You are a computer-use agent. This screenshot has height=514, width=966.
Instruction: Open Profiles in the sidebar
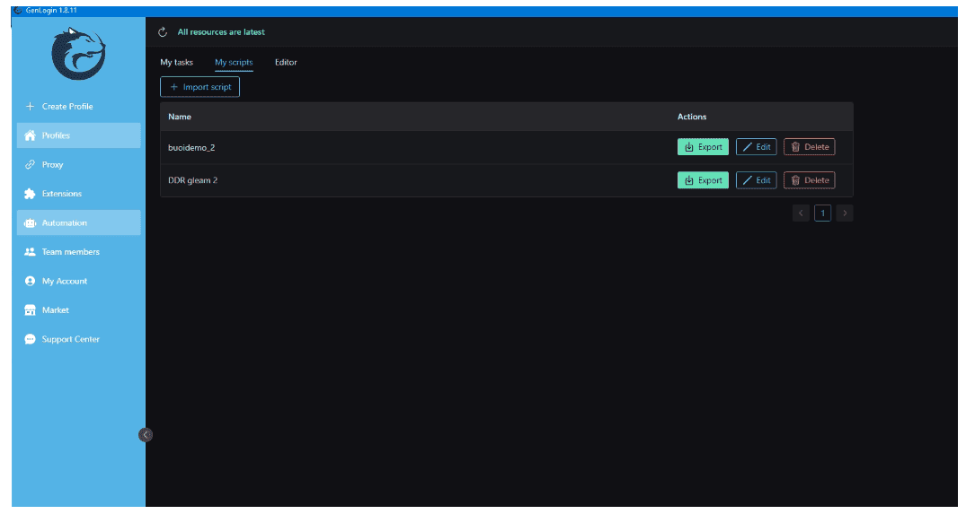click(x=78, y=135)
